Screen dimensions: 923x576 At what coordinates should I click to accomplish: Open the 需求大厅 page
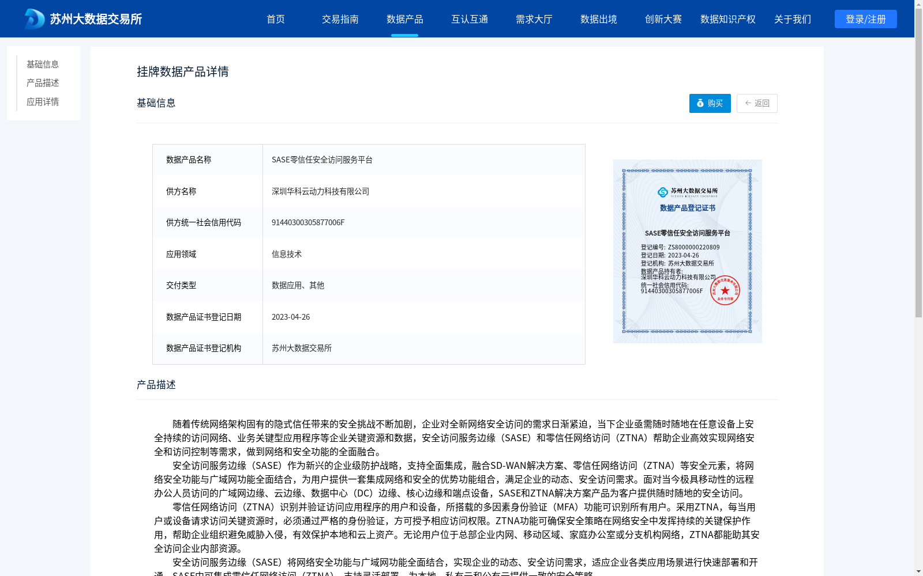(x=534, y=18)
